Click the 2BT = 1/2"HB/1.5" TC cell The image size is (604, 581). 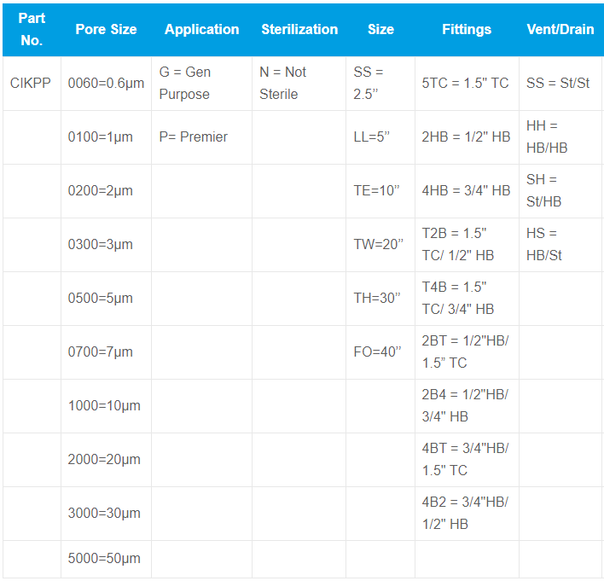(x=467, y=352)
